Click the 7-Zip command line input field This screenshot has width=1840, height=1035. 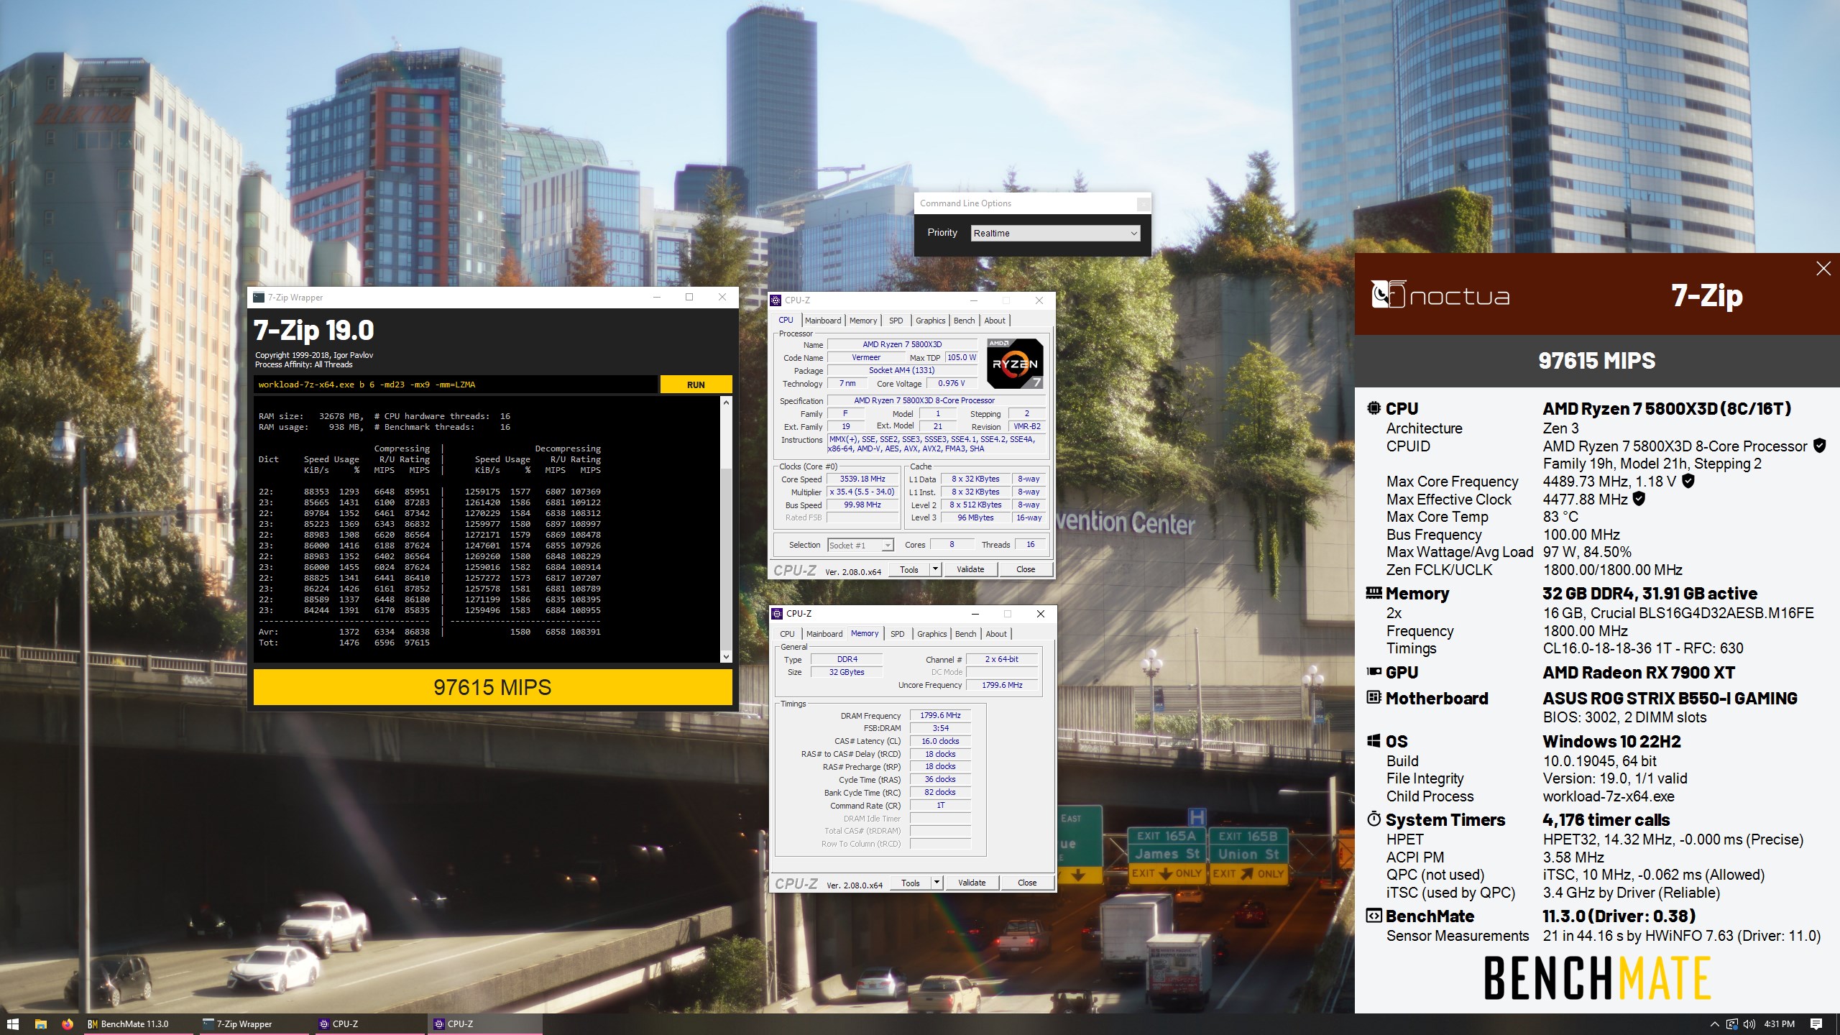[456, 385]
